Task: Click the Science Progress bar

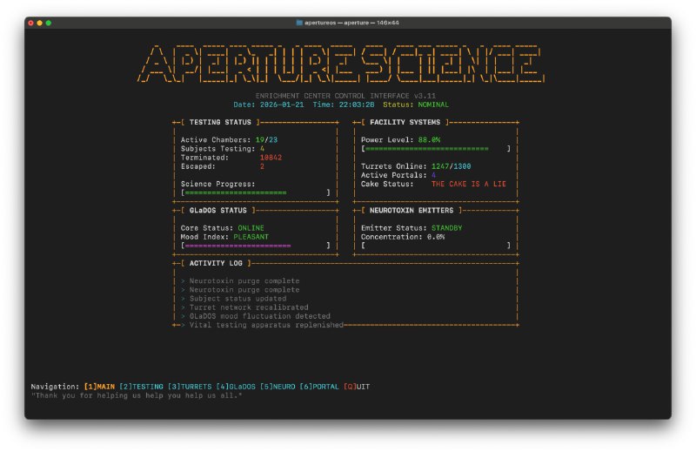Action: pos(256,192)
